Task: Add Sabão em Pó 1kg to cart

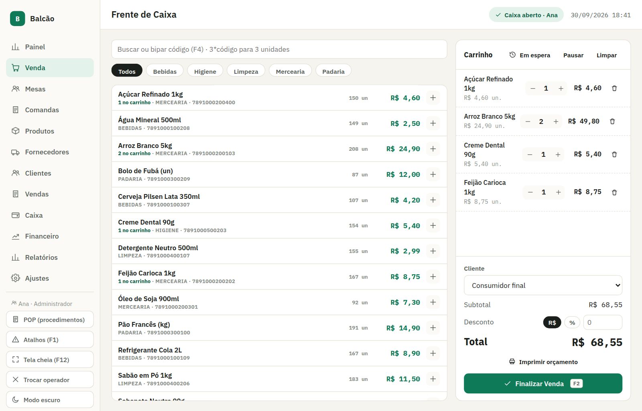Action: [x=433, y=379]
